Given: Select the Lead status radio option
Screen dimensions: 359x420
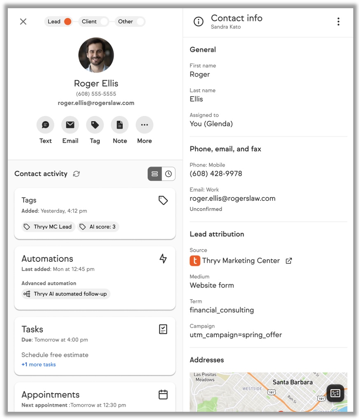Looking at the screenshot, I should 68,22.
